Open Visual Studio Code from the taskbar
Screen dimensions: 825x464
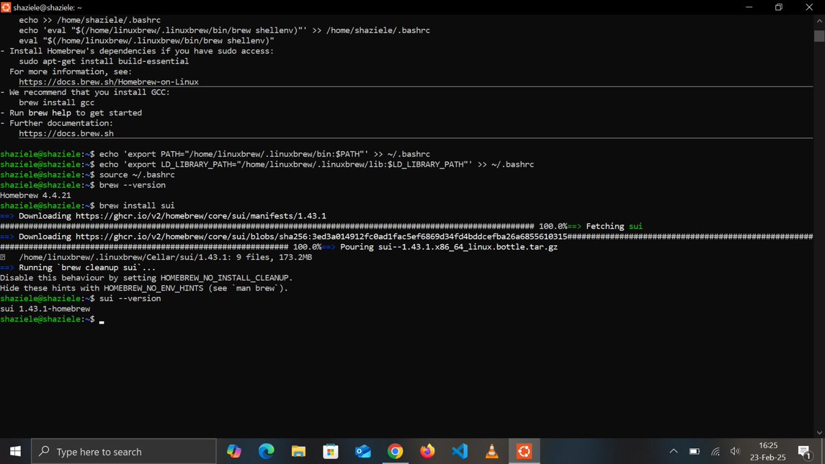coord(460,452)
